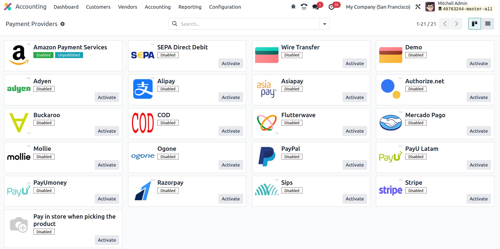Activate the Demo provider
The height and width of the screenshot is (249, 500).
(479, 63)
